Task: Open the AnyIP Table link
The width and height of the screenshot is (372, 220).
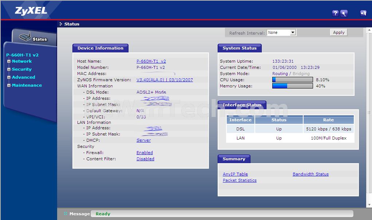Action: (235, 174)
